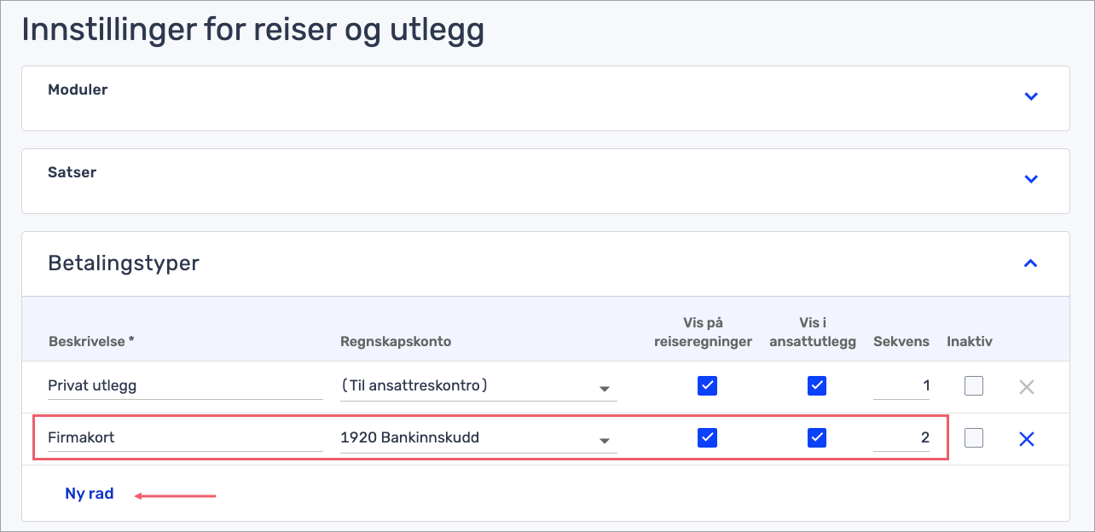
Task: Uncheck Vis på reiseregninger for Privat utlegg
Action: coord(707,386)
